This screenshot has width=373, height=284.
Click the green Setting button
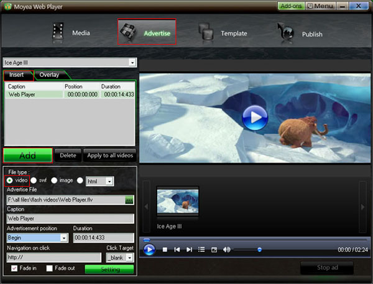point(109,269)
